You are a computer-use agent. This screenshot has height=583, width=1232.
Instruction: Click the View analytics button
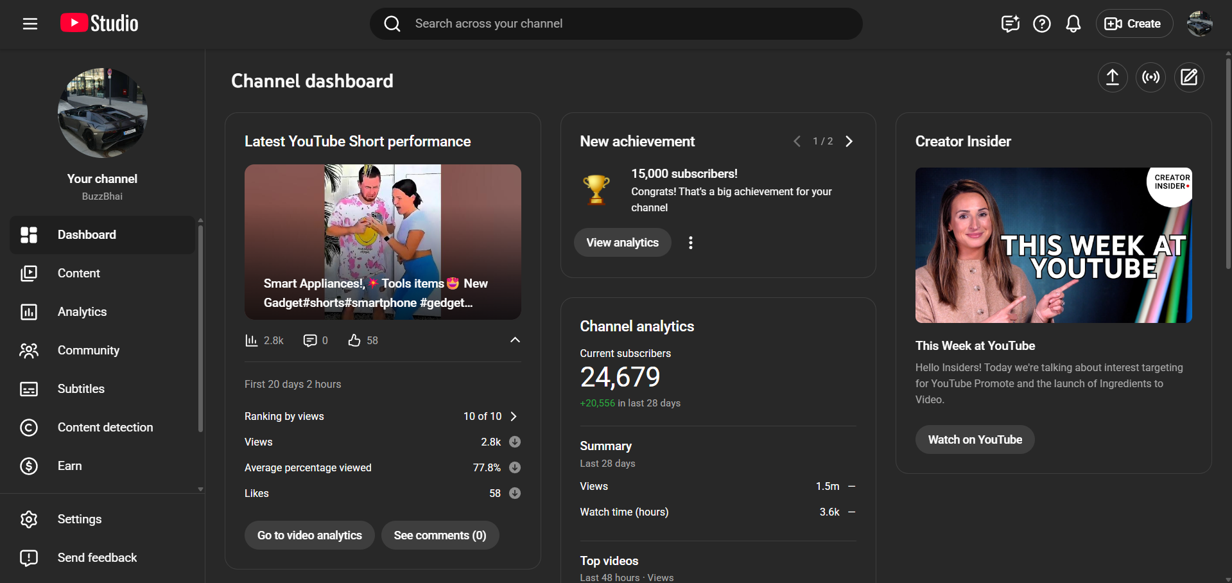coord(622,243)
